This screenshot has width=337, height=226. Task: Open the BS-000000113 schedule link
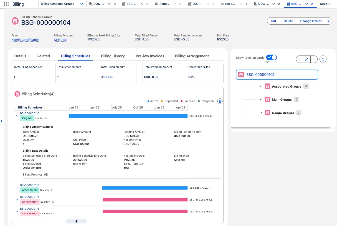(30, 113)
